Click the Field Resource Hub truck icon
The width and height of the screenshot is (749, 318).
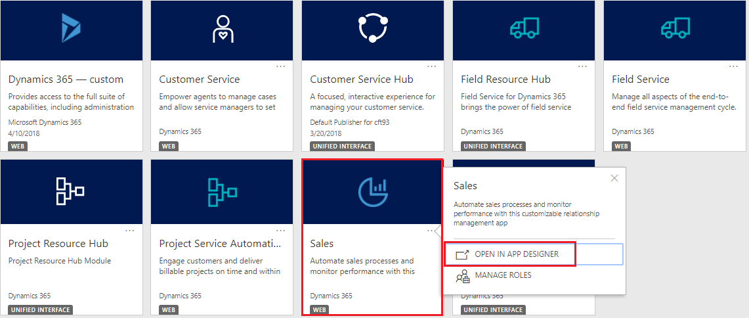524,28
